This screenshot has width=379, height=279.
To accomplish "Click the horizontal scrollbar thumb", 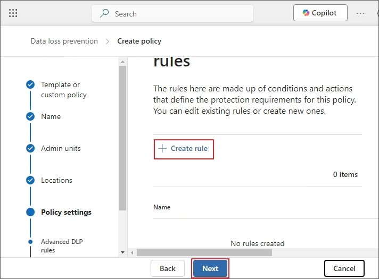I will 204,252.
